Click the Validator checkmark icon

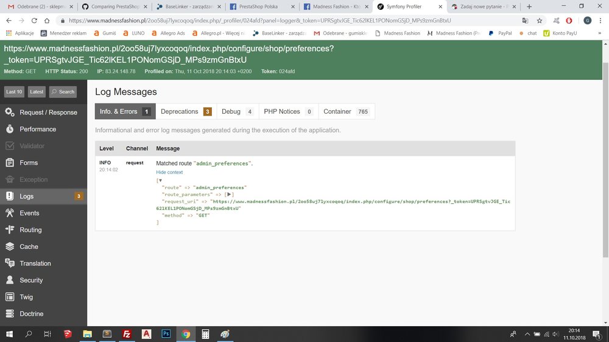click(10, 145)
